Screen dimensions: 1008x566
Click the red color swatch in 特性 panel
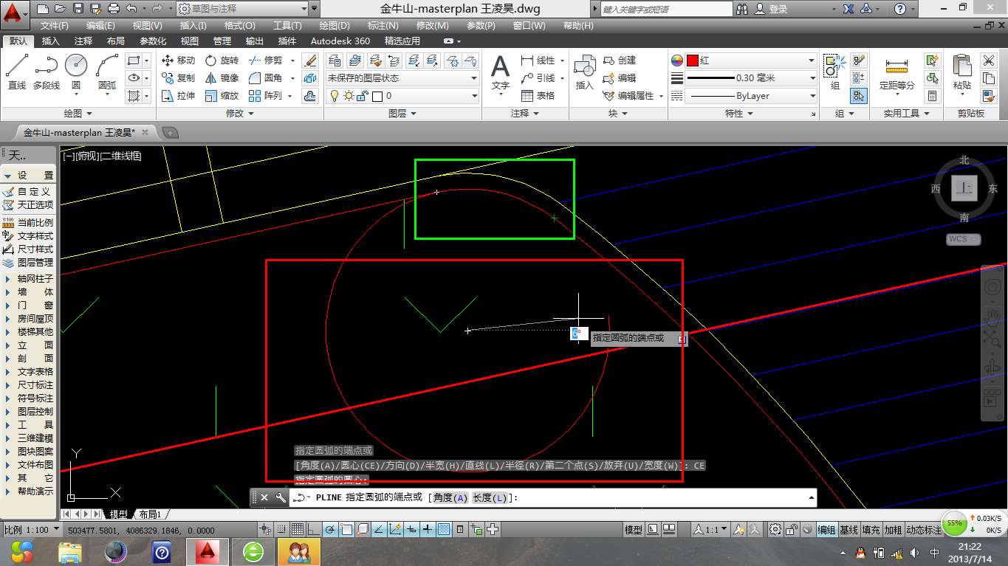click(693, 61)
